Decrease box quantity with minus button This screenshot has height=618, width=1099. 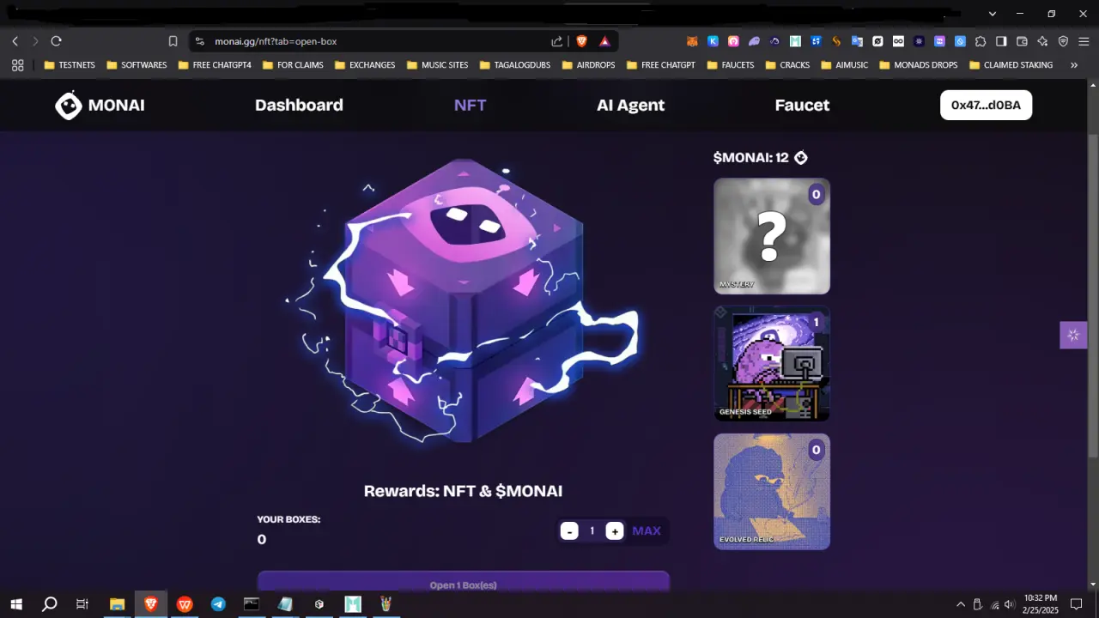[x=569, y=531]
